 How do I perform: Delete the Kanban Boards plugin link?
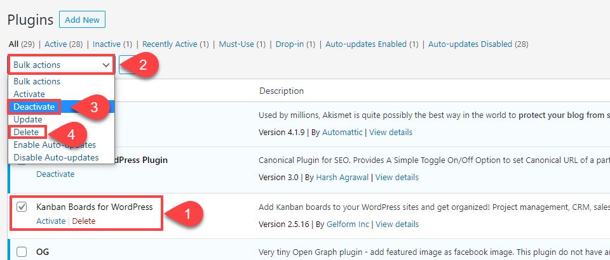(x=84, y=221)
